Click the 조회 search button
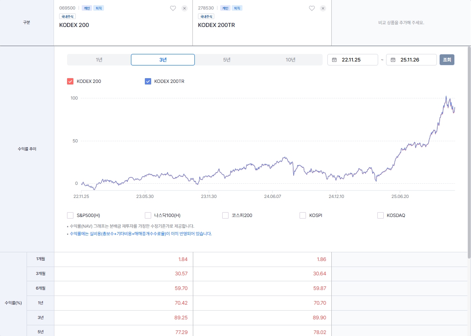The height and width of the screenshot is (336, 471). click(x=447, y=60)
